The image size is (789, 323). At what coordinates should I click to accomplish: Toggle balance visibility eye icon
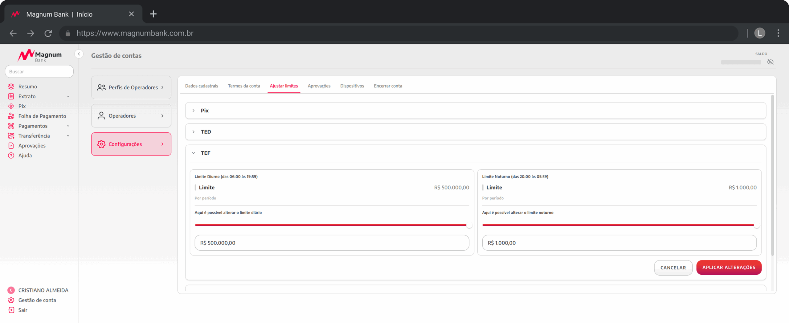770,62
